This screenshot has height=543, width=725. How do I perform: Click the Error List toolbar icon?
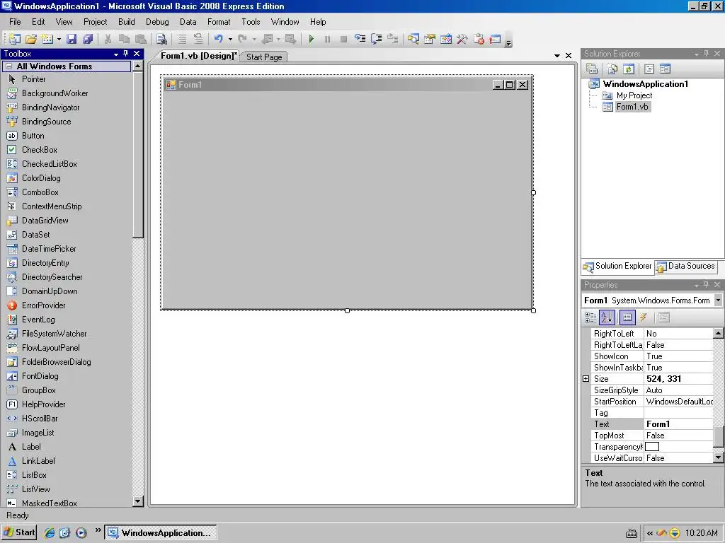479,40
